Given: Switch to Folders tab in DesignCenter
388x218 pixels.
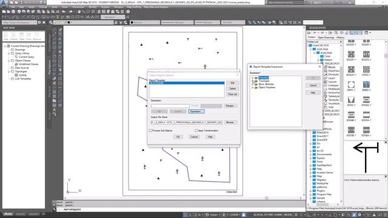Looking at the screenshot, I should pyautogui.click(x=311, y=38).
